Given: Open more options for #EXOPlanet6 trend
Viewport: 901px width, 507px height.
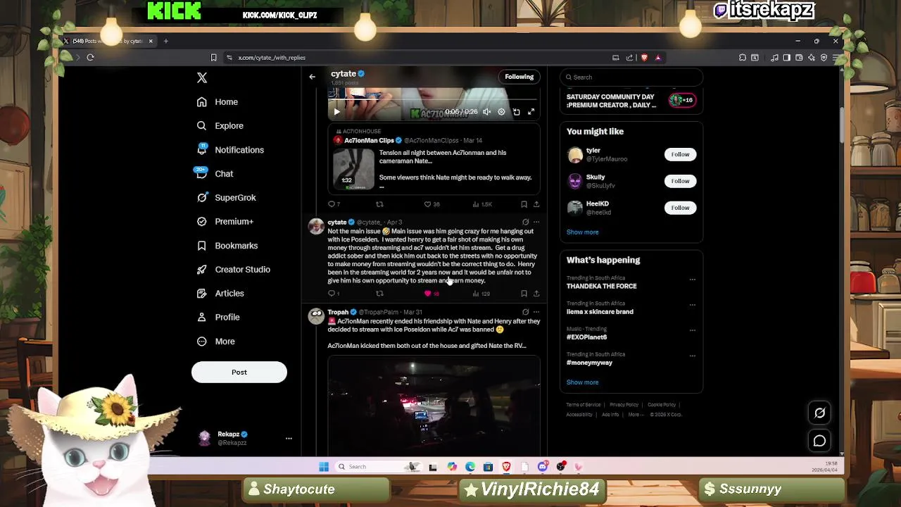Looking at the screenshot, I should [x=692, y=330].
